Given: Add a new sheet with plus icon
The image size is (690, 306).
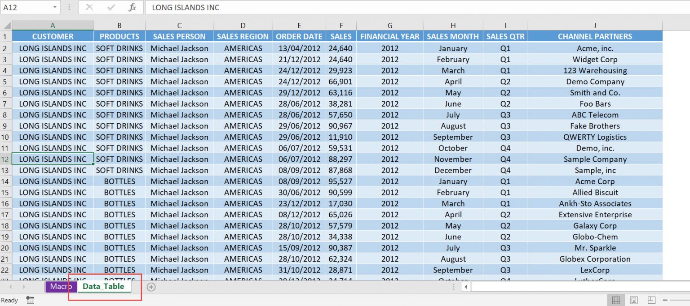Looking at the screenshot, I should (x=151, y=287).
